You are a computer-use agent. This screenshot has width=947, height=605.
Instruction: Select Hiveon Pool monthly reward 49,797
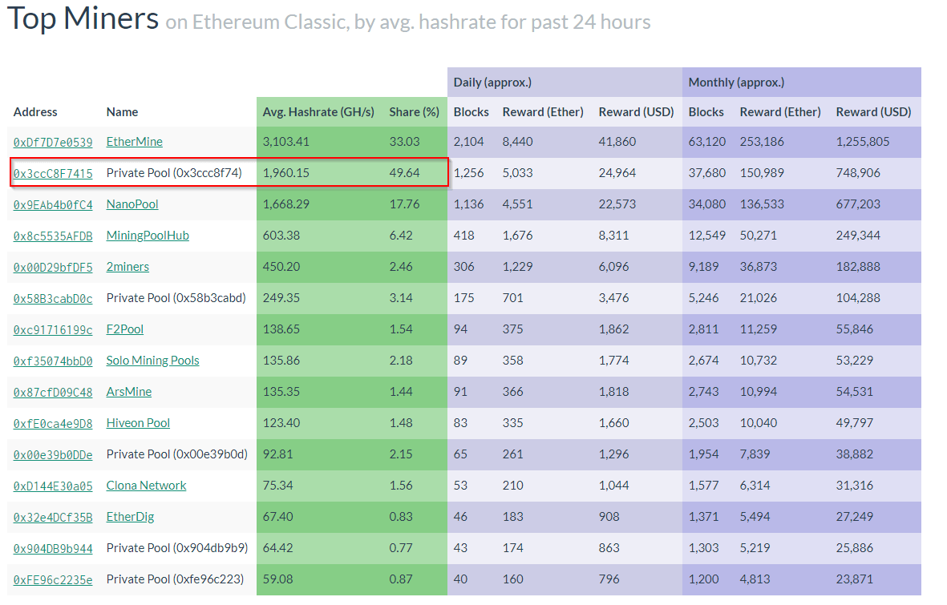[x=855, y=423]
